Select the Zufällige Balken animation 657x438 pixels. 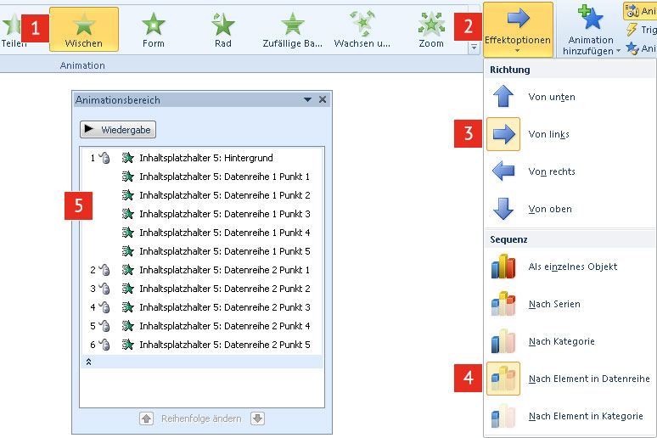[292, 30]
